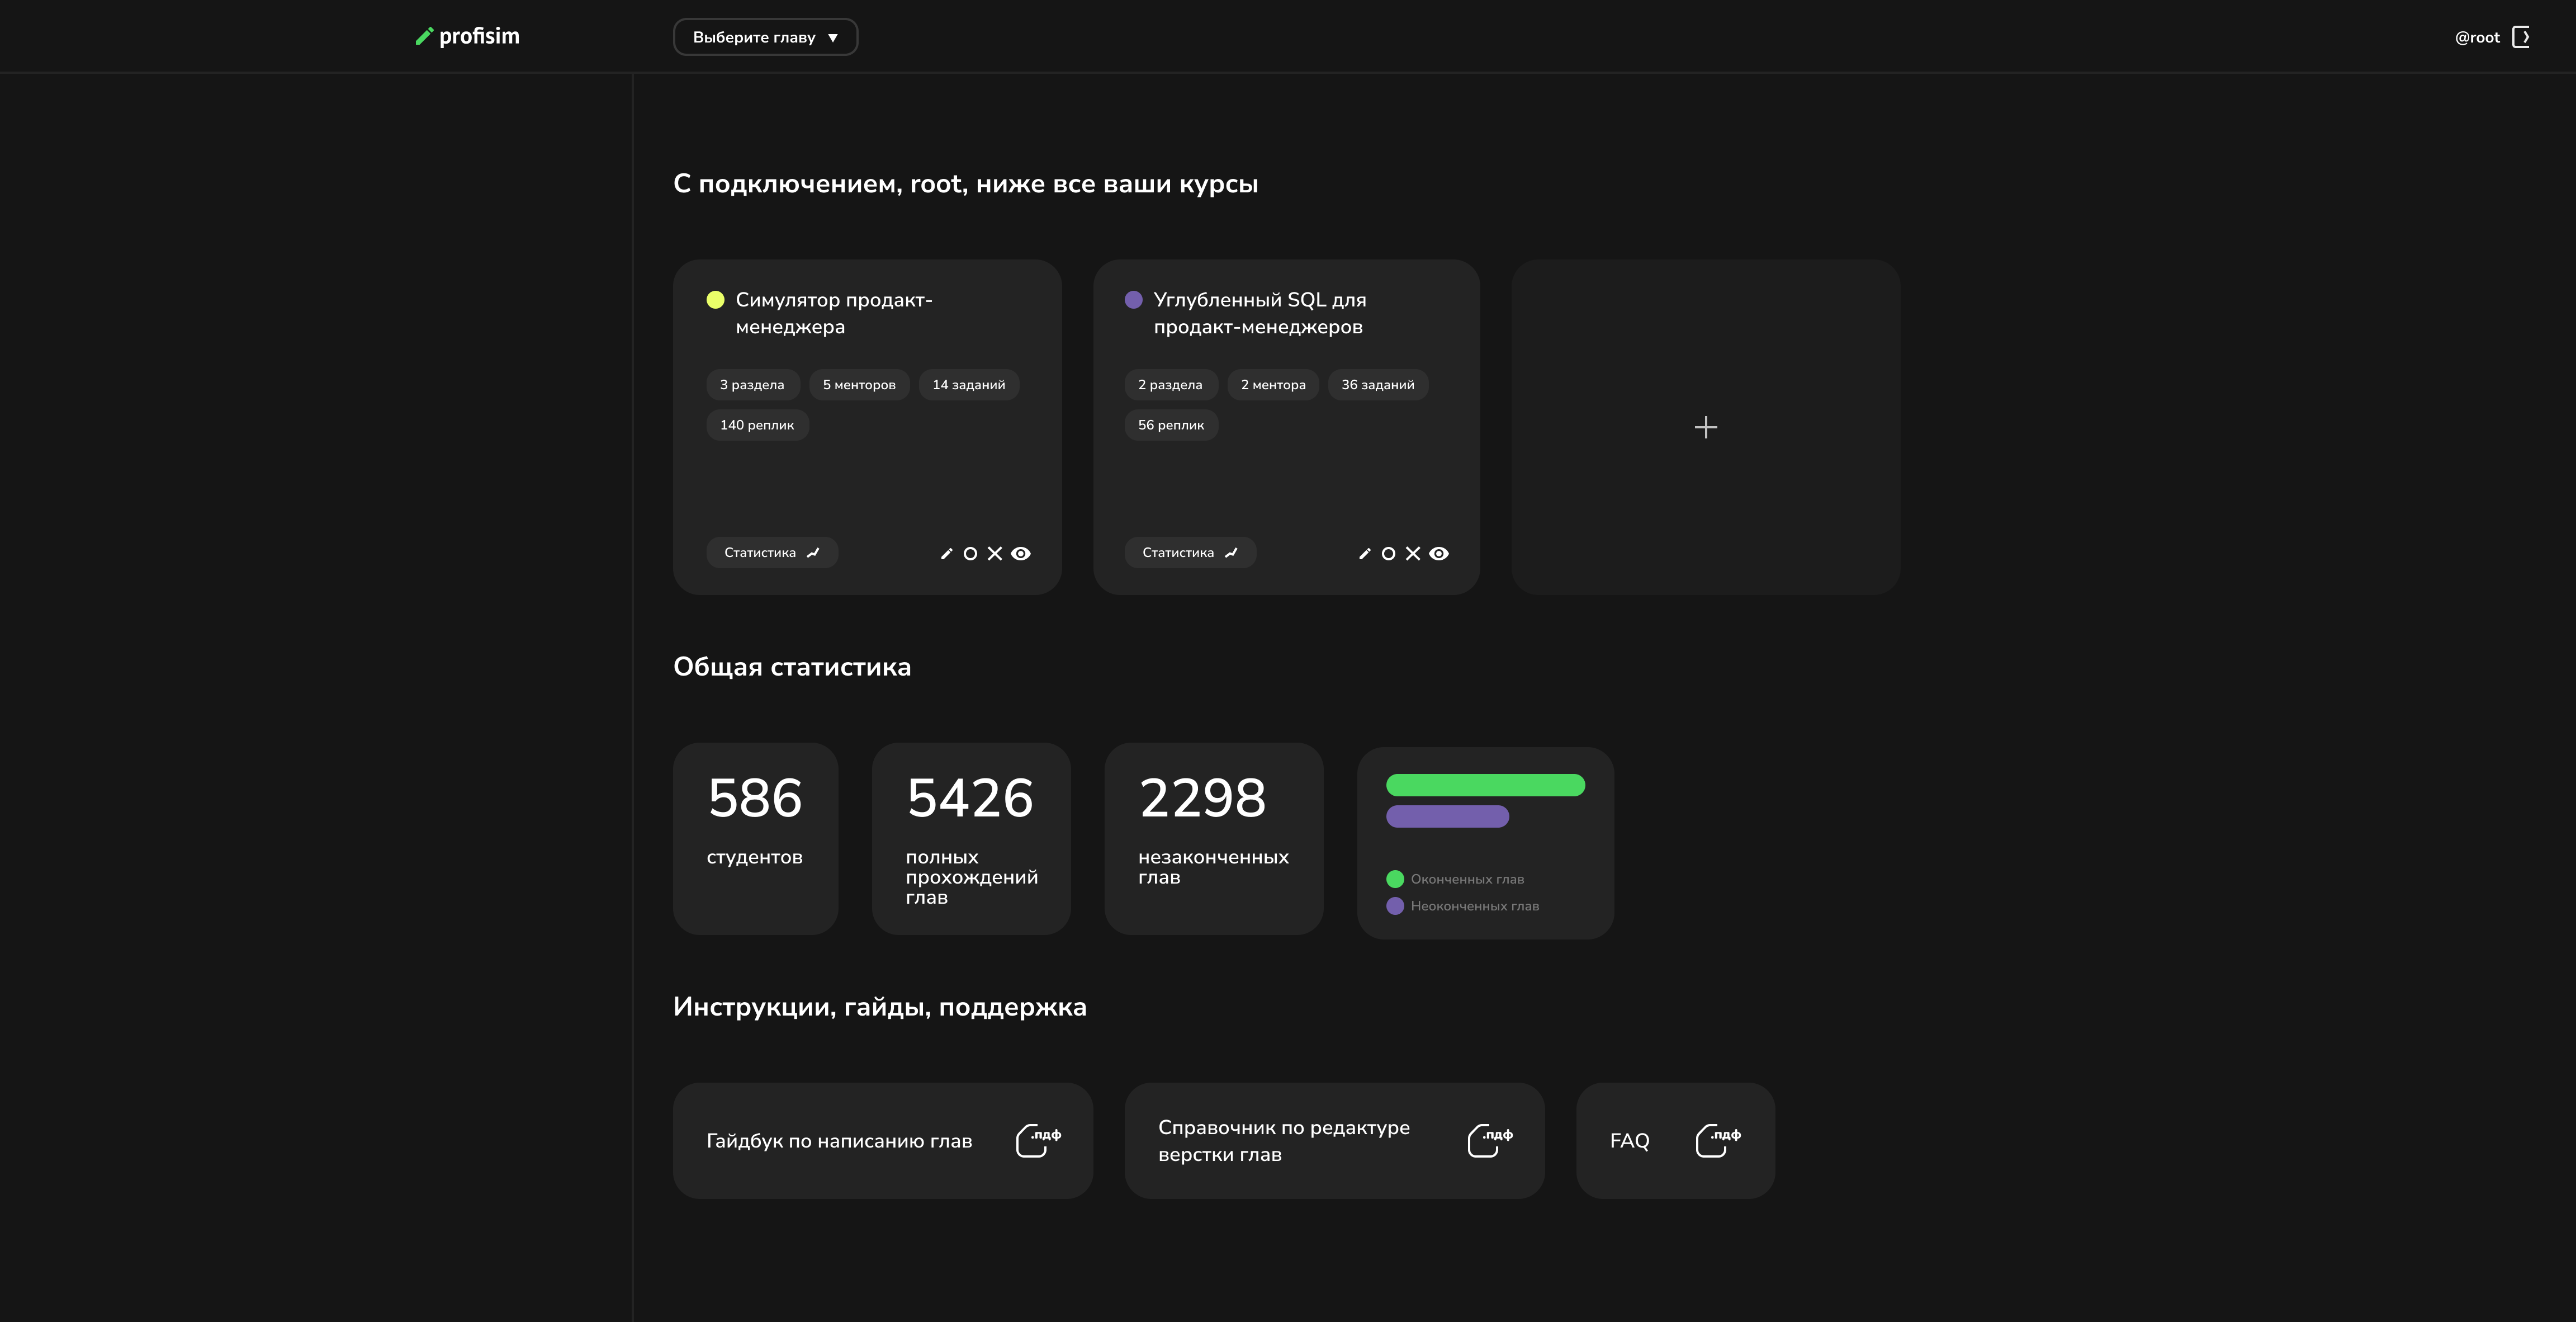
Task: Click the '14 заданий' tag
Action: coord(969,385)
